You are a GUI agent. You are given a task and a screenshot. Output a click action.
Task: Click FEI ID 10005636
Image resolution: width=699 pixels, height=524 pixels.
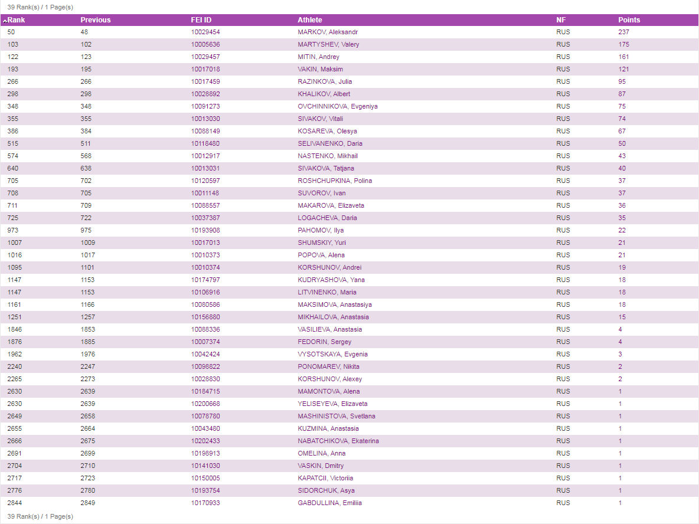pyautogui.click(x=205, y=45)
